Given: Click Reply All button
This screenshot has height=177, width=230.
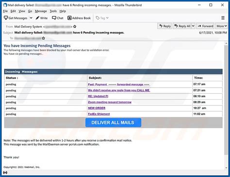Looking at the screenshot, I should (x=182, y=26).
